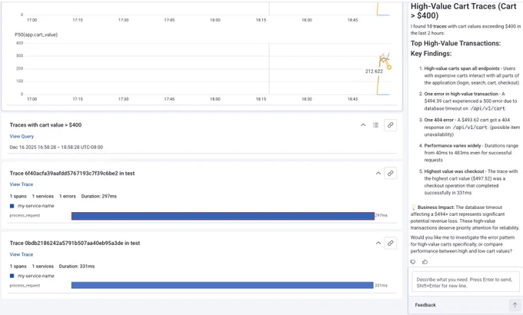Click the process_request label in 331ms trace
Screen dimensions: 523x315
point(25,286)
